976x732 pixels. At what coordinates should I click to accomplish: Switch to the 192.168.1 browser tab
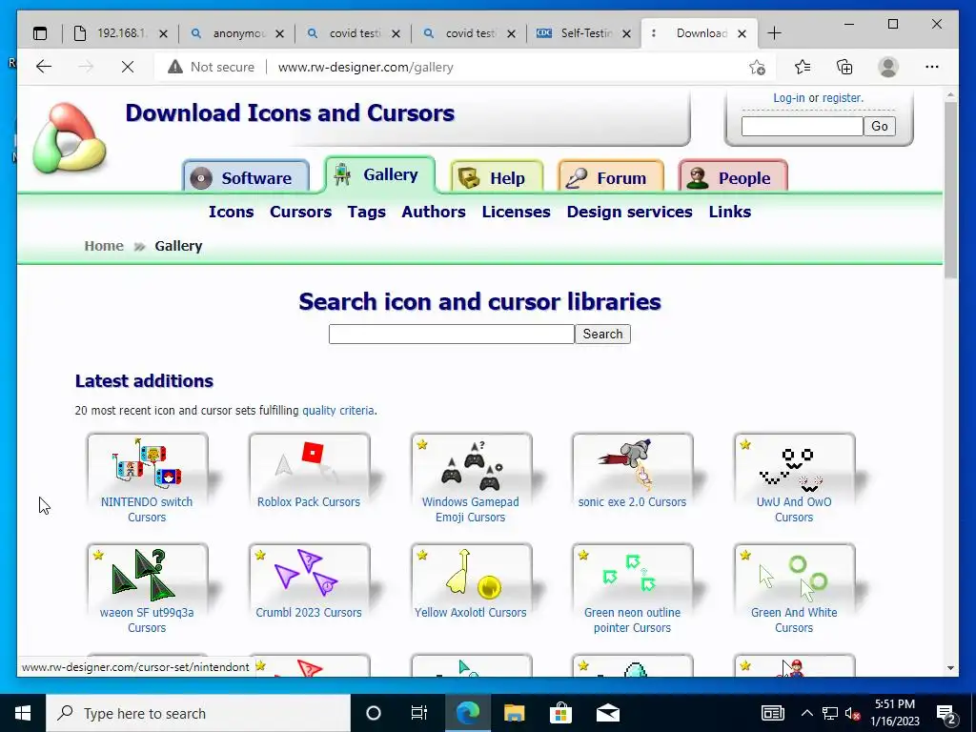(x=119, y=33)
